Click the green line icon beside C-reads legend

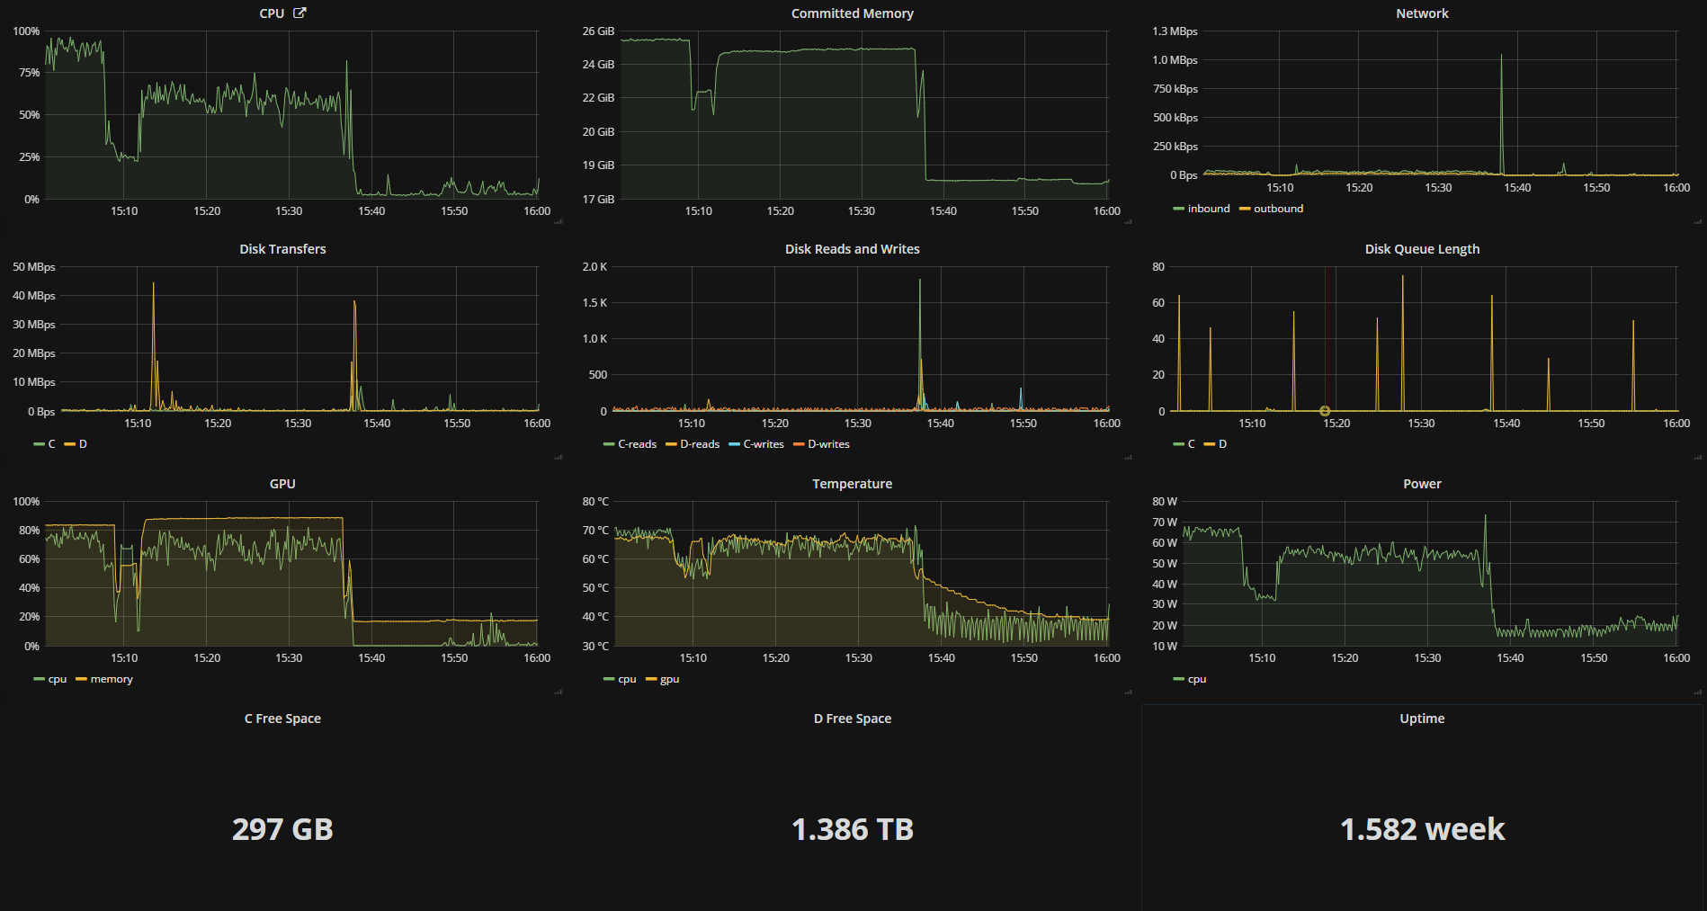click(609, 444)
